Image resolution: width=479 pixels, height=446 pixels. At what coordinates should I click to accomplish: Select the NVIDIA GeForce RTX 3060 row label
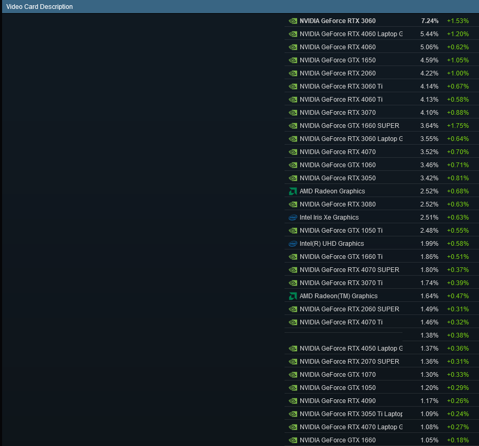click(x=338, y=21)
